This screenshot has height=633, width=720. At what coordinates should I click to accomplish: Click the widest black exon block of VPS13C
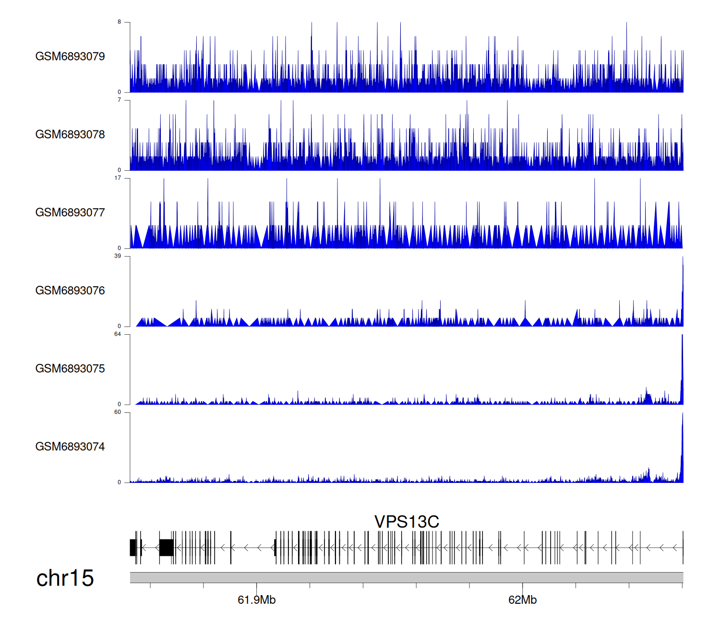pyautogui.click(x=166, y=548)
